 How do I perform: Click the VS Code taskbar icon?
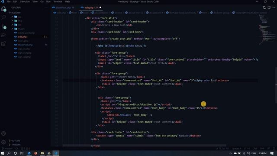pos(56,153)
